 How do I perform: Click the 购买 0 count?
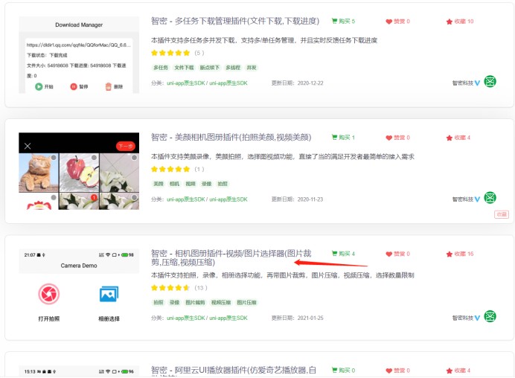pos(347,371)
